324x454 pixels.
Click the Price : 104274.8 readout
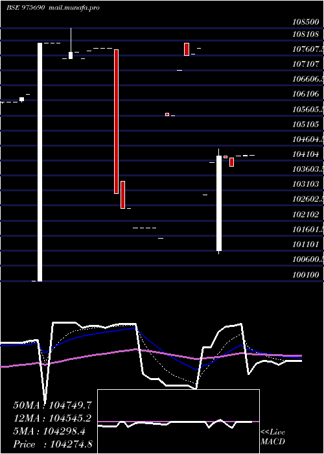click(x=53, y=444)
